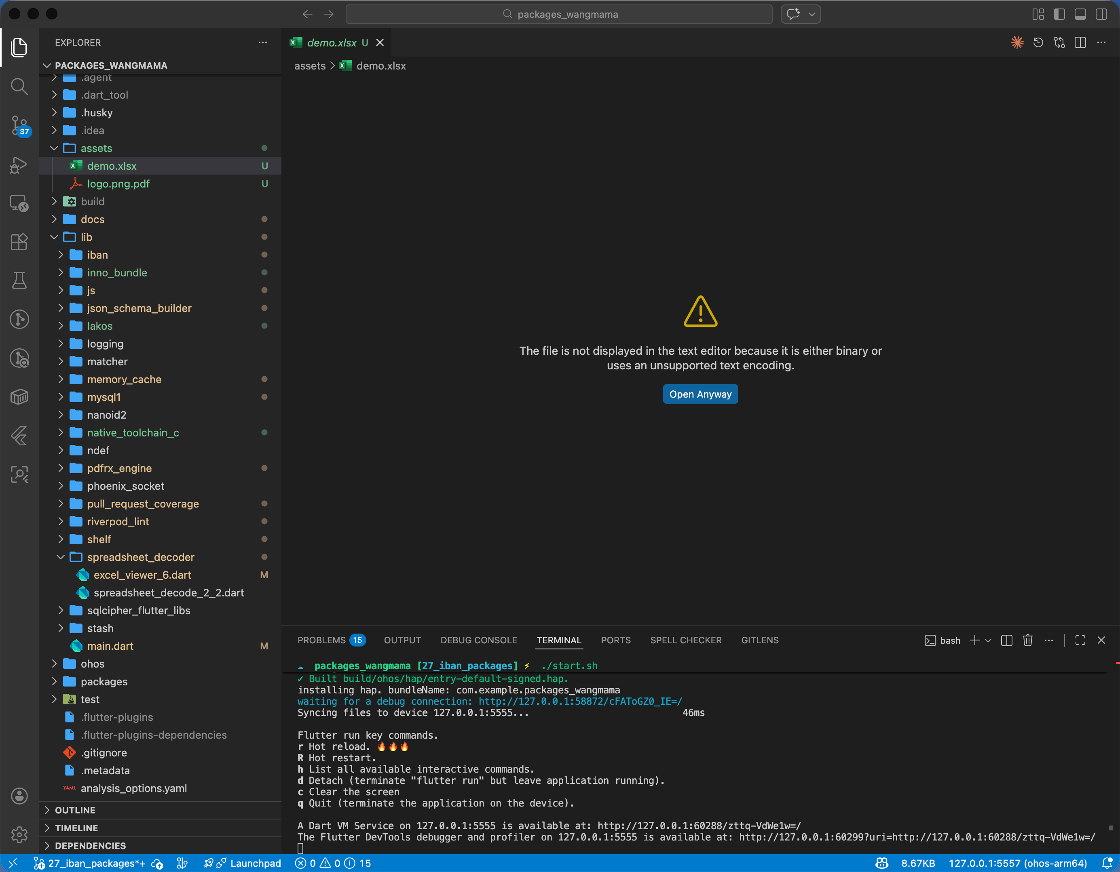Viewport: 1120px width, 872px height.
Task: Toggle maximized panel size
Action: coord(1080,640)
